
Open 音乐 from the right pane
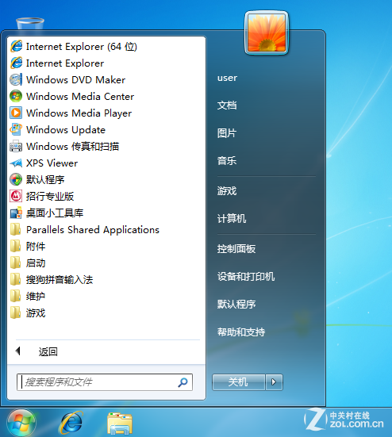pyautogui.click(x=227, y=160)
